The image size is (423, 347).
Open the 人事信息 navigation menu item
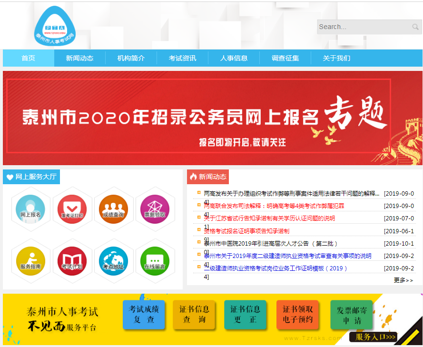point(234,58)
